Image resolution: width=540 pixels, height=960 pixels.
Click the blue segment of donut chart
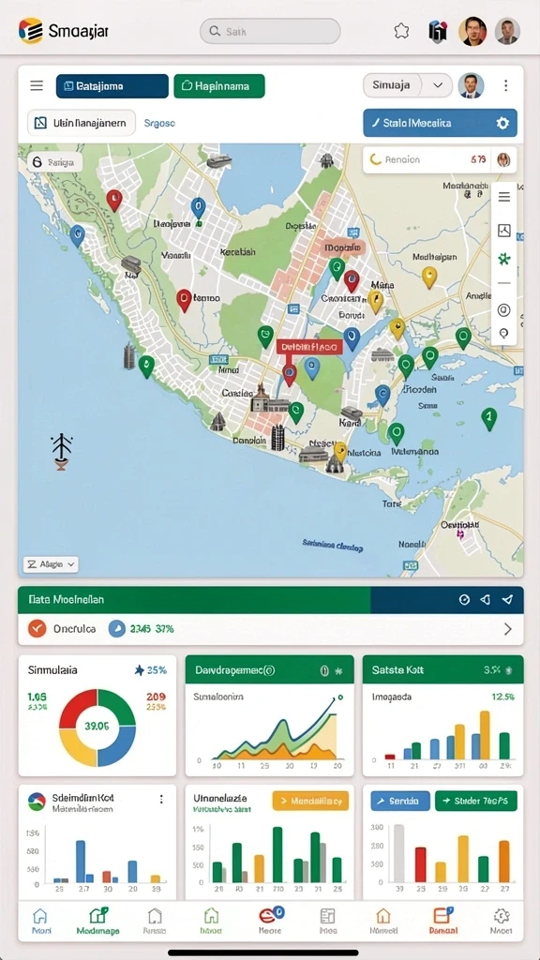pos(117,745)
